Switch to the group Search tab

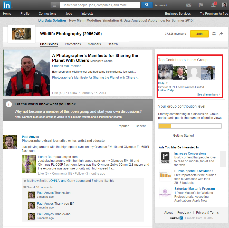point(113,44)
